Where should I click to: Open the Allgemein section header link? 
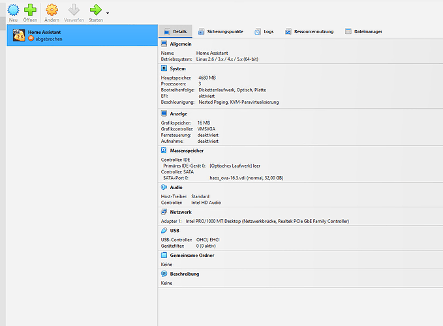(x=181, y=44)
